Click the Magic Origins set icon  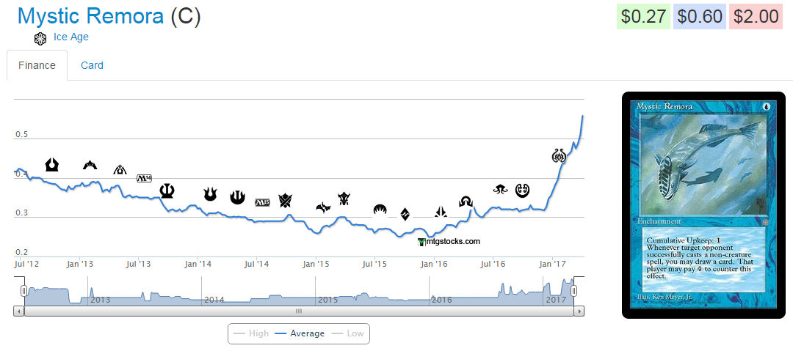point(380,210)
